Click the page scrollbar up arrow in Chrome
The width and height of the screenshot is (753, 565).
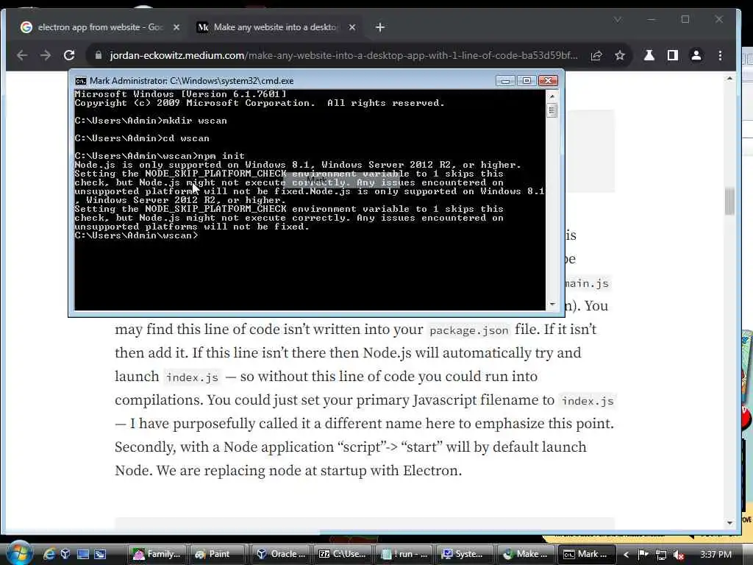point(730,78)
